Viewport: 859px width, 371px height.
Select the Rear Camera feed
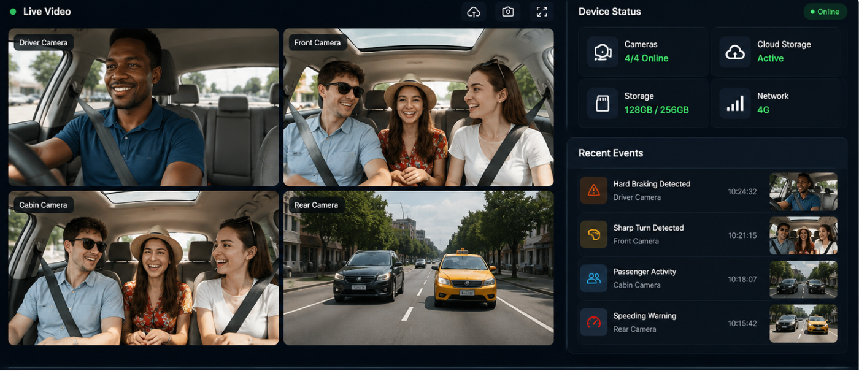pos(418,268)
